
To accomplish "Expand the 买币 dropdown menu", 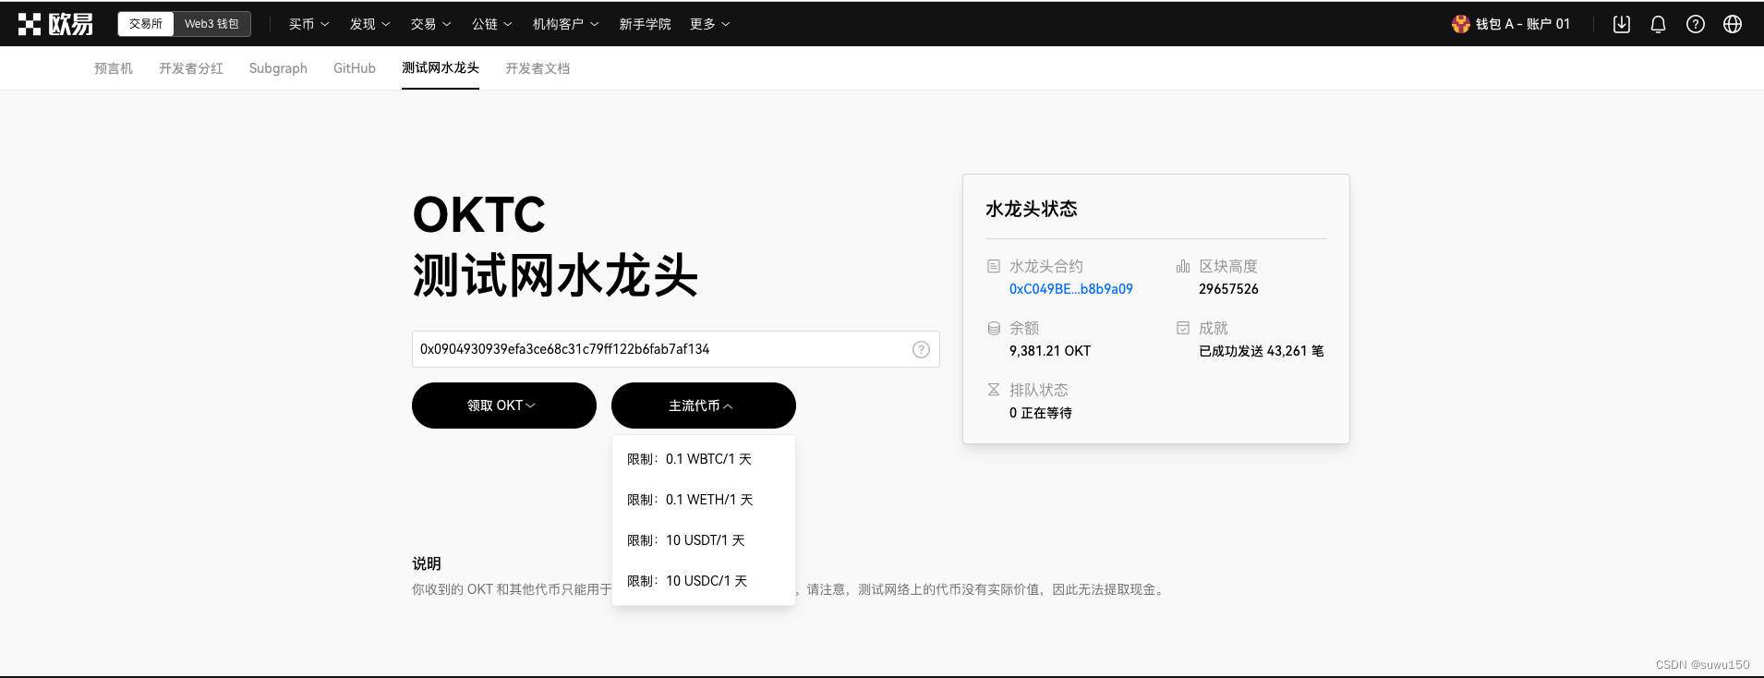I will click(x=308, y=24).
